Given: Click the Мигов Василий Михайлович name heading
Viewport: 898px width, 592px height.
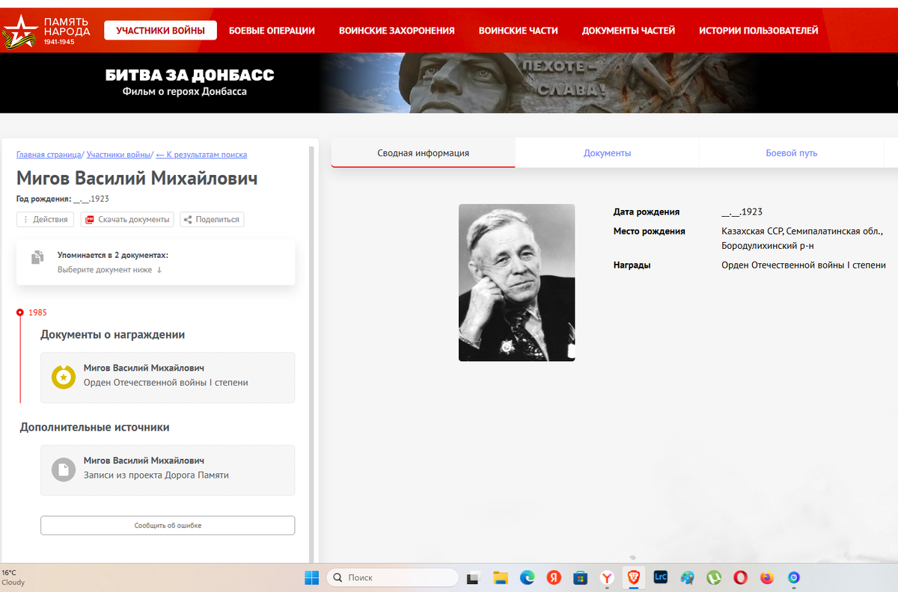Looking at the screenshot, I should 137,179.
